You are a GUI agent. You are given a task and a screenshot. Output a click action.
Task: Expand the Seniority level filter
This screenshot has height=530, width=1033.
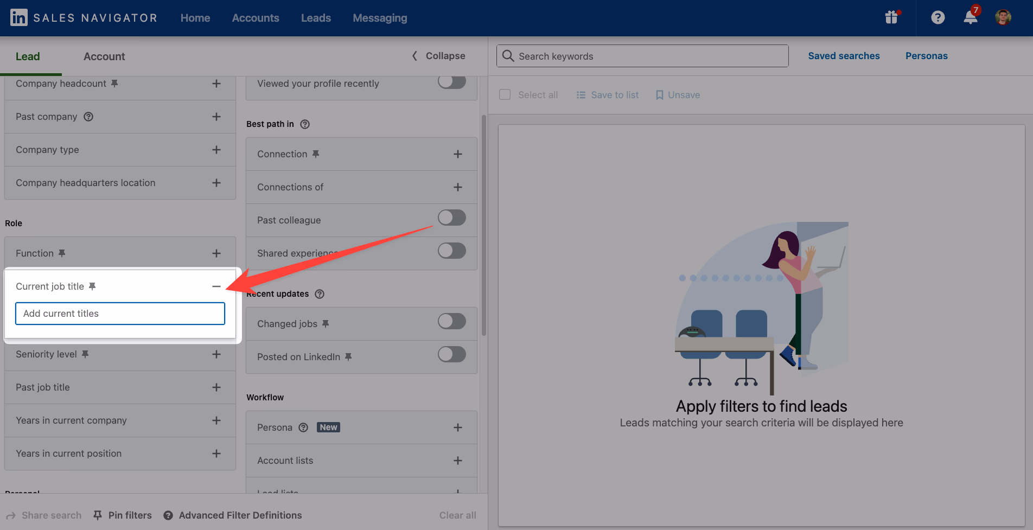(x=216, y=354)
